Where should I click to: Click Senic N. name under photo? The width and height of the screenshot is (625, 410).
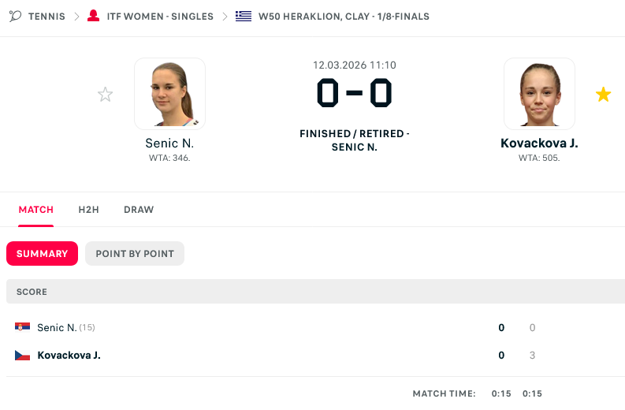(x=169, y=143)
